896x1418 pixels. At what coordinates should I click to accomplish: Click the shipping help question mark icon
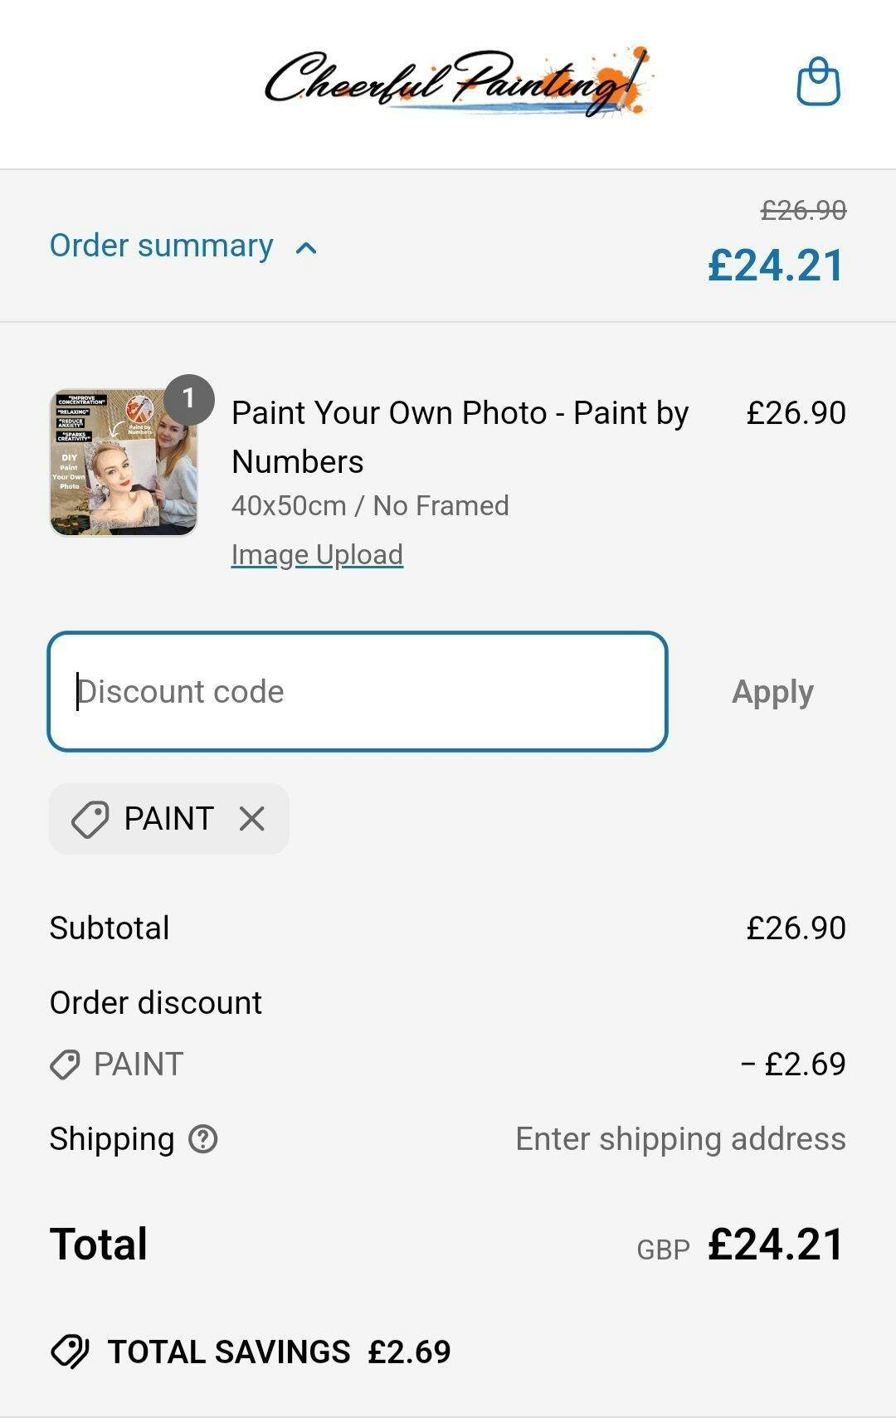click(x=202, y=1139)
